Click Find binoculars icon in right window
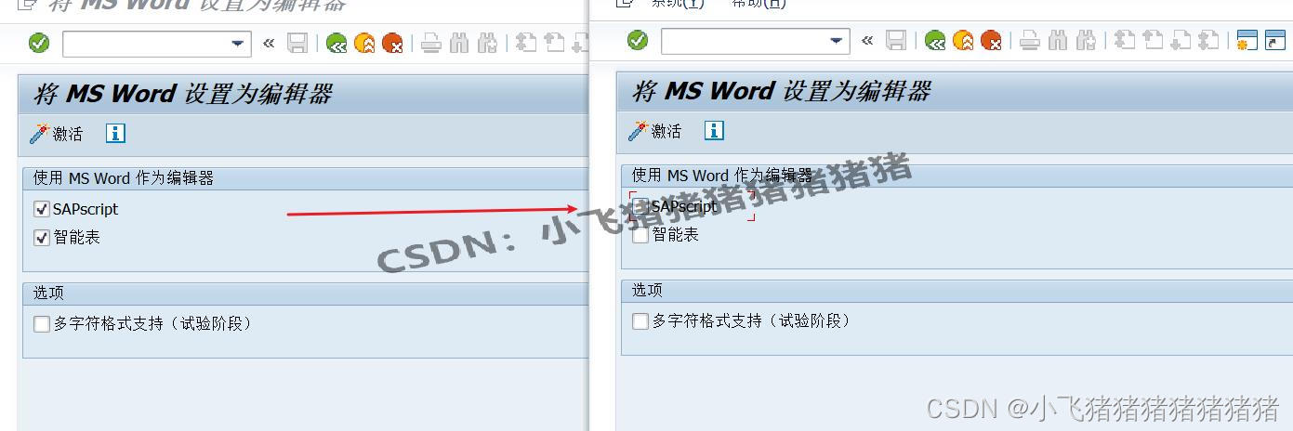Image resolution: width=1293 pixels, height=431 pixels. tap(1058, 40)
